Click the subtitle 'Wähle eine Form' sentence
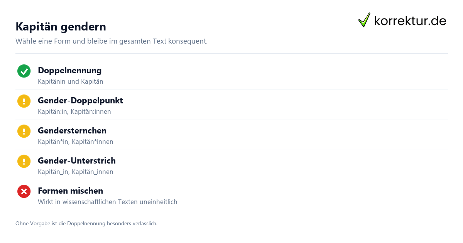This screenshot has height=243, width=463. pos(112,41)
